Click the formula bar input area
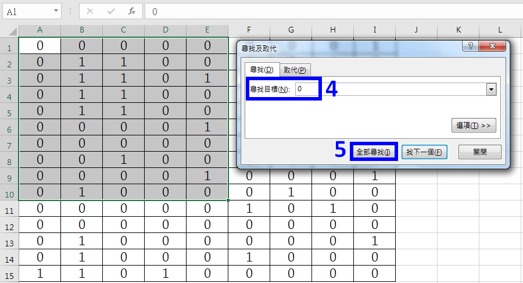523x283 pixels. pos(331,11)
